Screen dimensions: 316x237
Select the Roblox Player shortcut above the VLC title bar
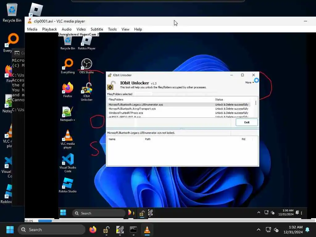[36, 9]
